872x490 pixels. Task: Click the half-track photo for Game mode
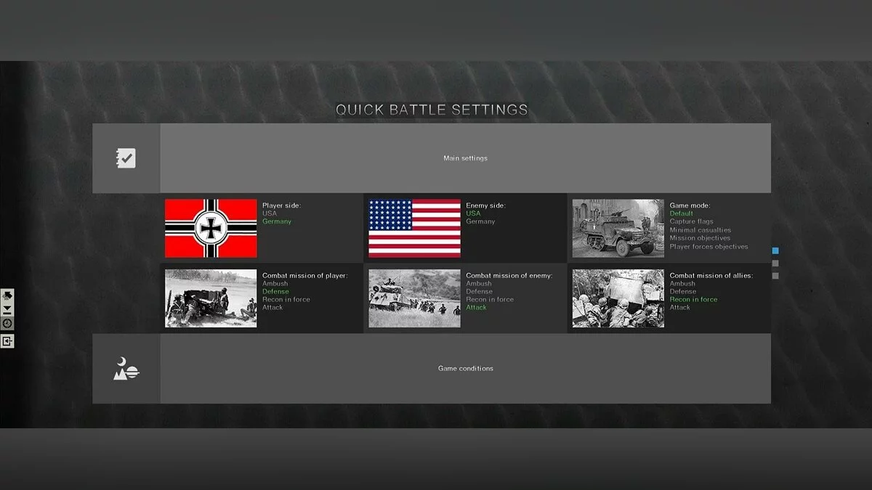(x=618, y=228)
